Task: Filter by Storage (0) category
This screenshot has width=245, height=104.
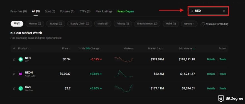Action: 56,24
